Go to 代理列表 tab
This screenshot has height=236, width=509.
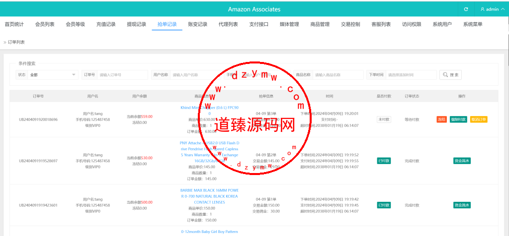[228, 24]
